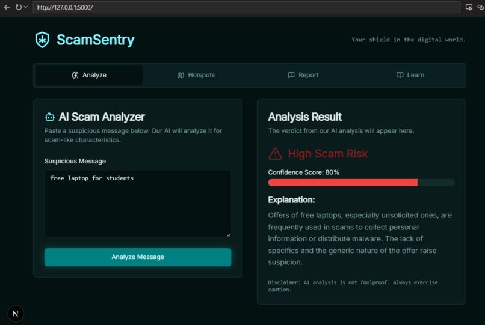This screenshot has height=325, width=485.
Task: Click the High Scam Risk warning triangle icon
Action: pos(275,154)
